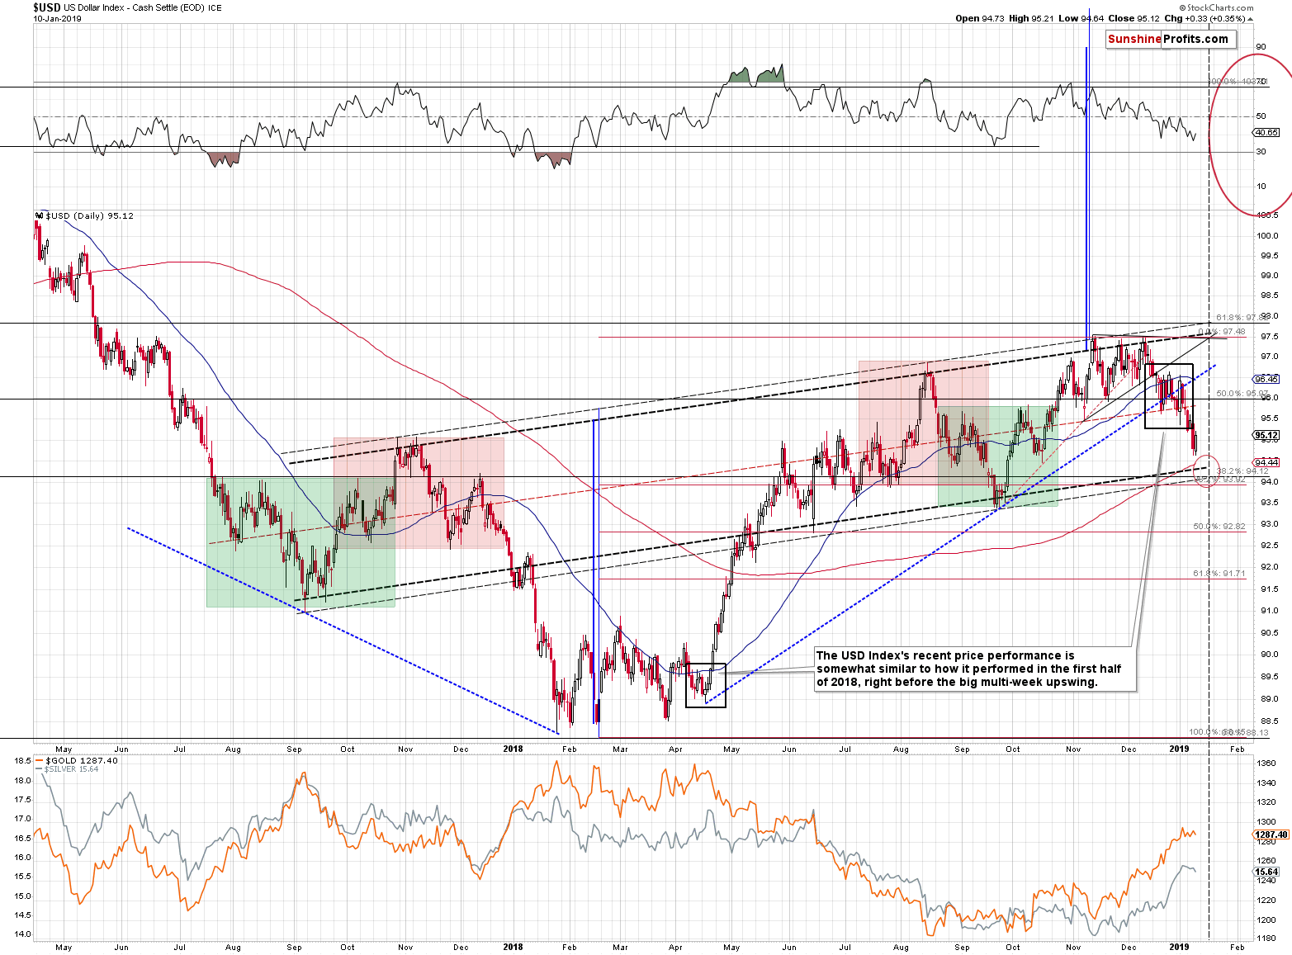Screen dimensions: 1292x955
Task: Click the silver price tag '15.64' on right axis
Action: coord(1266,872)
